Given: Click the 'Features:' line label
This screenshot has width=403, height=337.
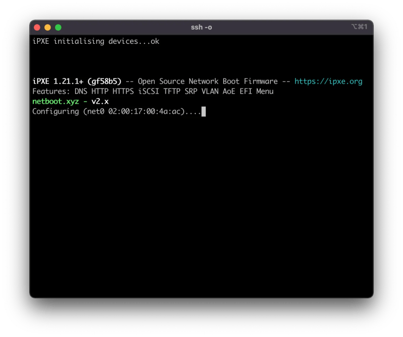Looking at the screenshot, I should point(51,92).
